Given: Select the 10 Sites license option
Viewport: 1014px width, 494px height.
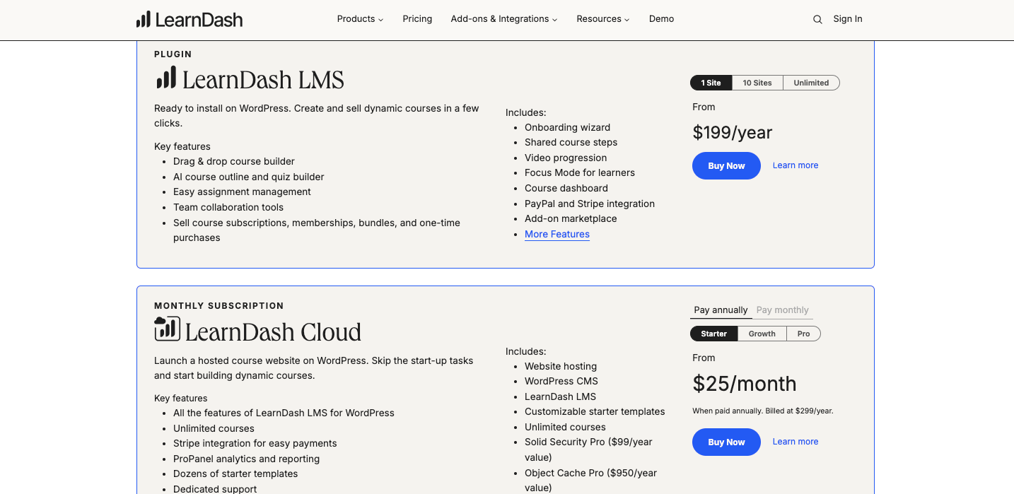Looking at the screenshot, I should pyautogui.click(x=757, y=83).
